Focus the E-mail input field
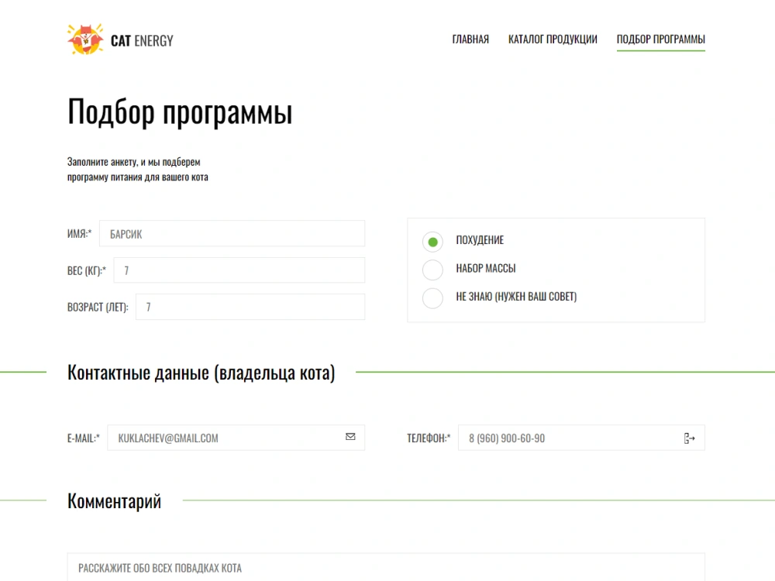Viewport: 775px width, 581px height. [236, 438]
